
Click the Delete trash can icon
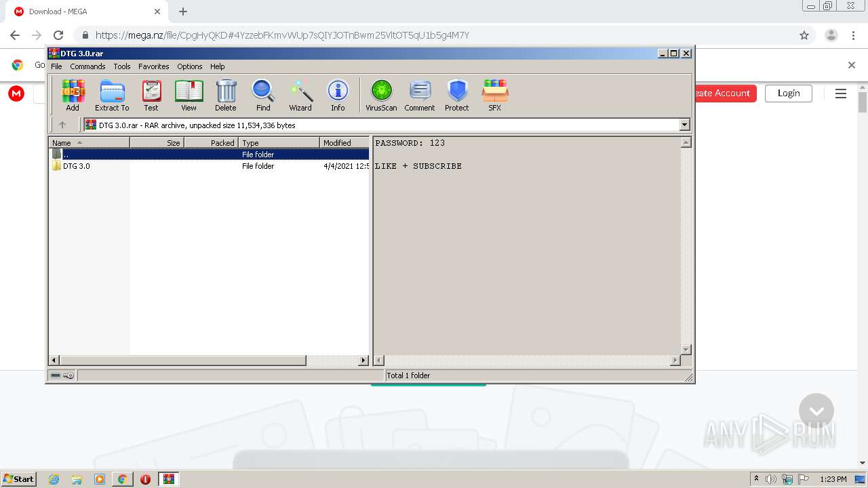[x=226, y=96]
